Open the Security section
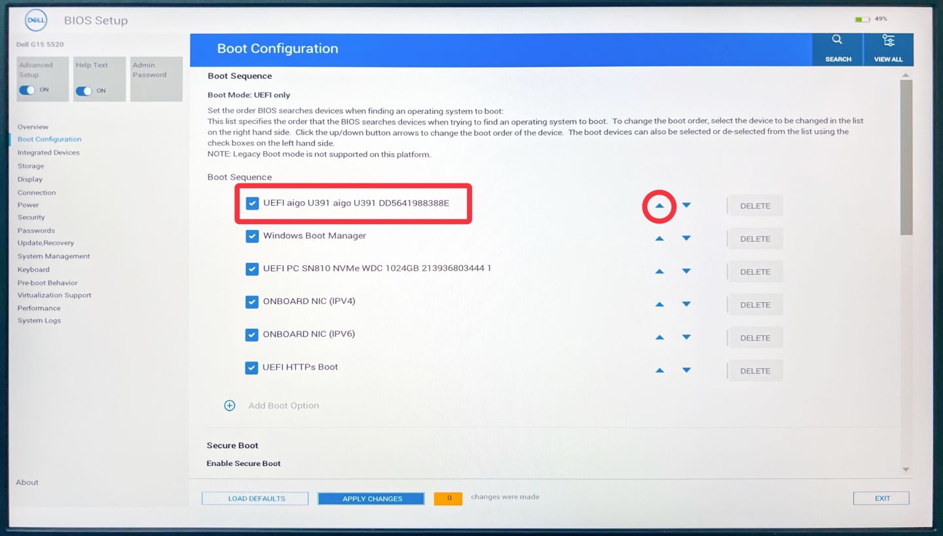943x536 pixels. click(x=31, y=218)
